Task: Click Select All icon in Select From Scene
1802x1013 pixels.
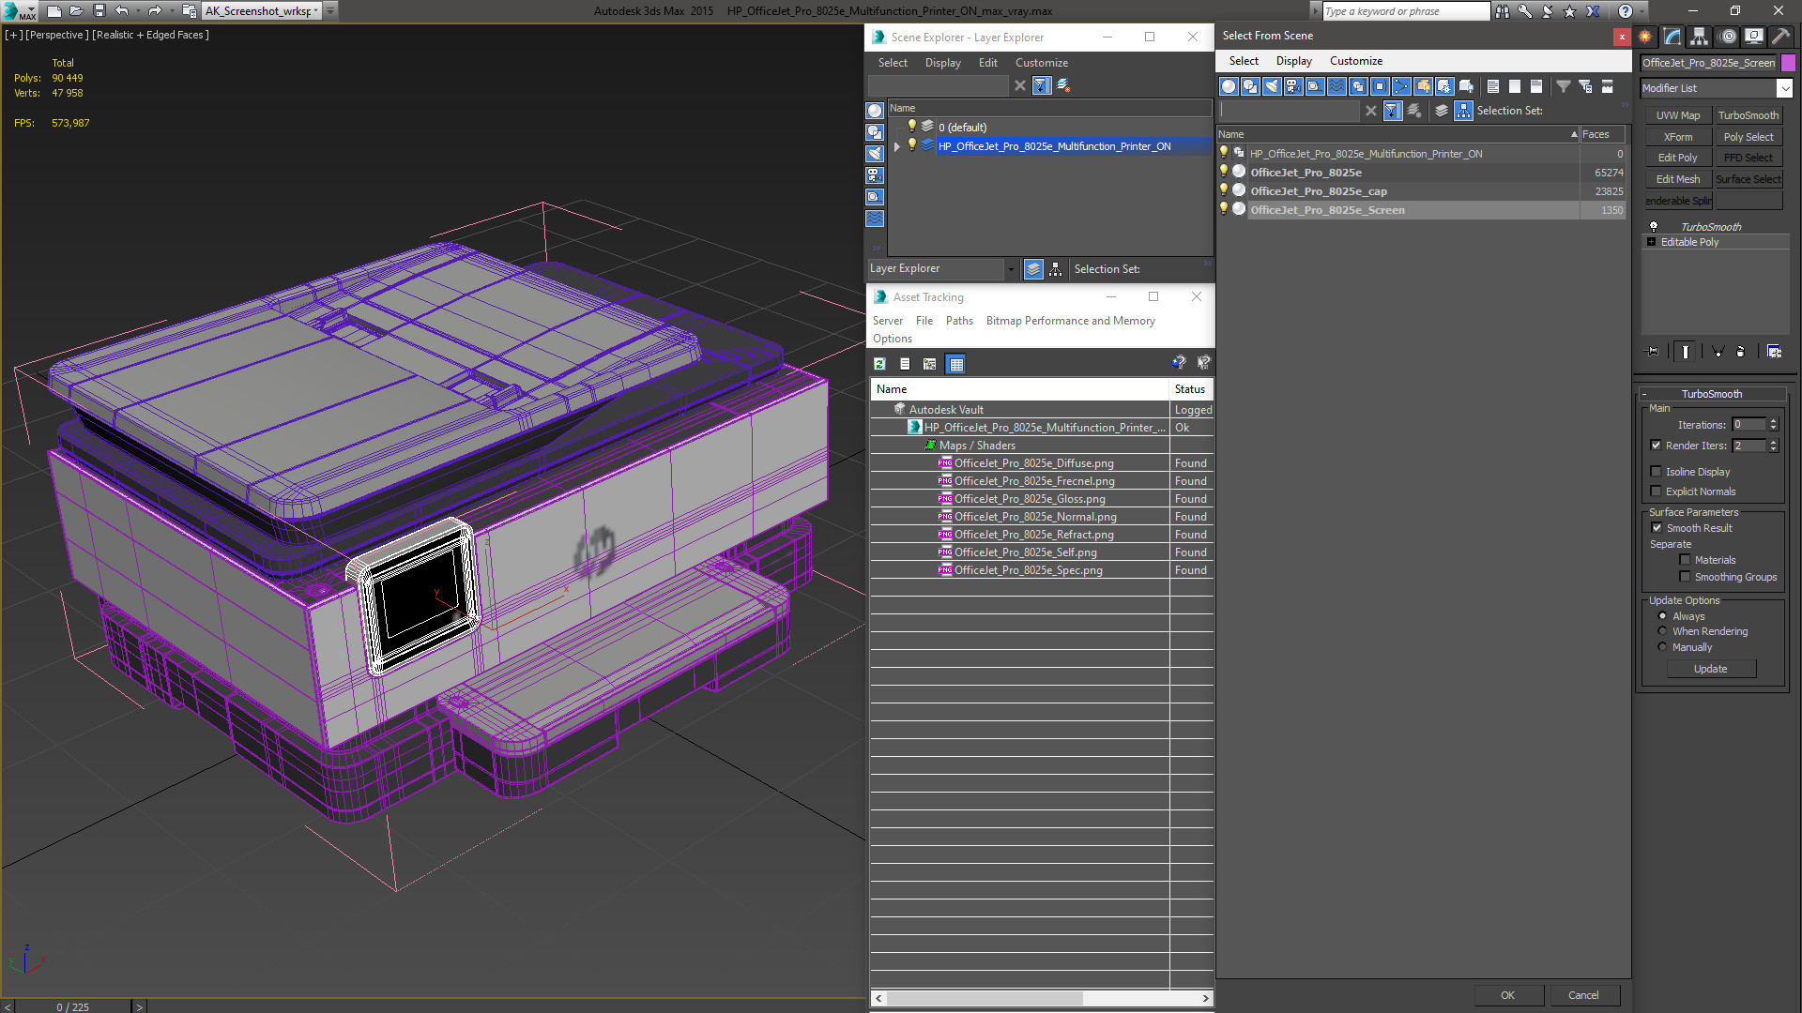Action: point(1493,86)
